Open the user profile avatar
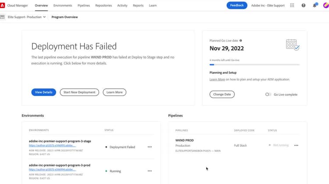The image size is (329, 184). 325,5
